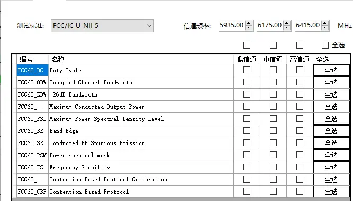Click the Frequency Stability name cell
This screenshot has width=353, height=201.
(141, 167)
